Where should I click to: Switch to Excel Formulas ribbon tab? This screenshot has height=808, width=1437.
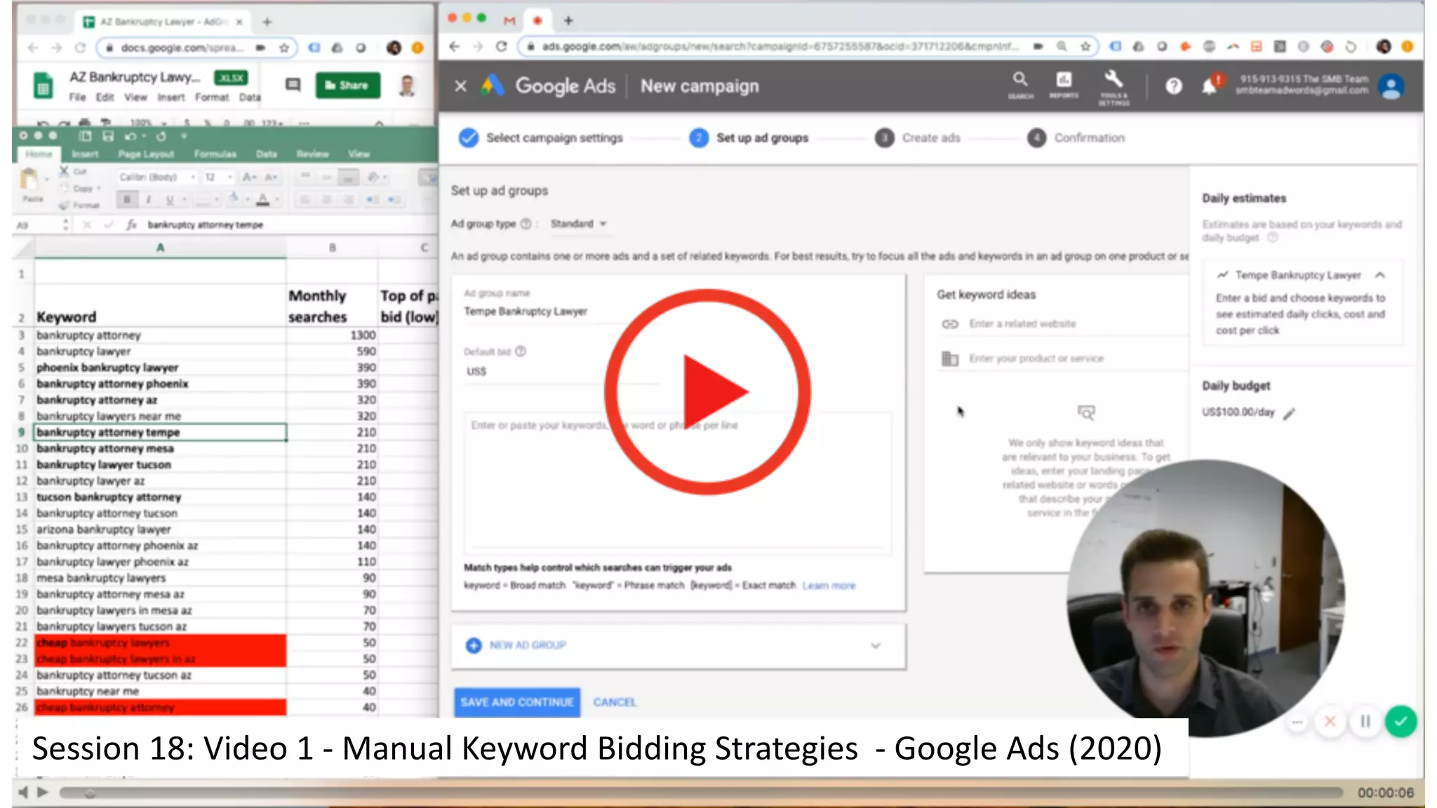click(x=215, y=154)
